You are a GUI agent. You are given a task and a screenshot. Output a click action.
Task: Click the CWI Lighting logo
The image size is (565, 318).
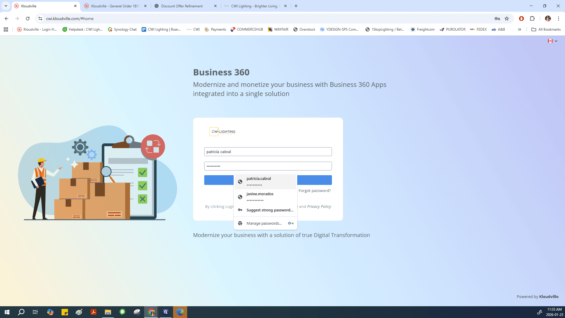(x=222, y=132)
